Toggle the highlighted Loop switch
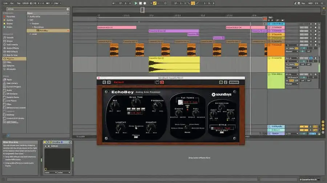 (193, 3)
